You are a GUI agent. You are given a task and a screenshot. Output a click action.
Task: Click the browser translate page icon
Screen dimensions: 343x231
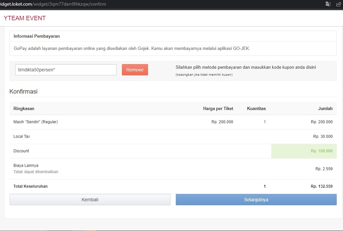pos(328,4)
